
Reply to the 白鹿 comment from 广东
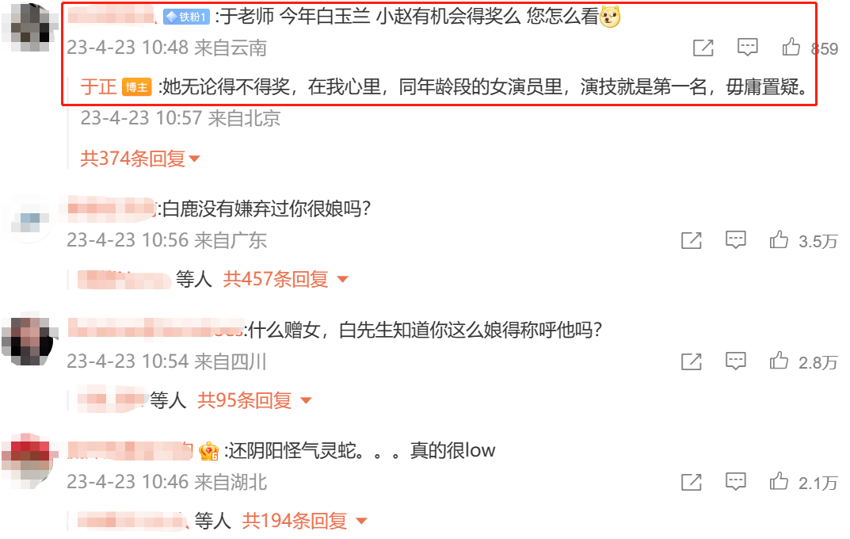[x=736, y=239]
